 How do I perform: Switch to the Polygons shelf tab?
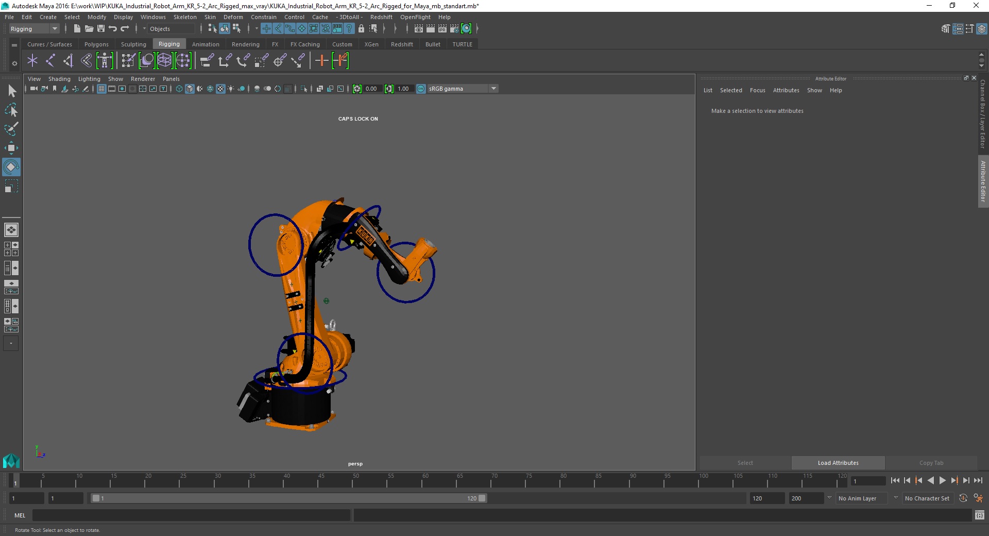tap(96, 44)
